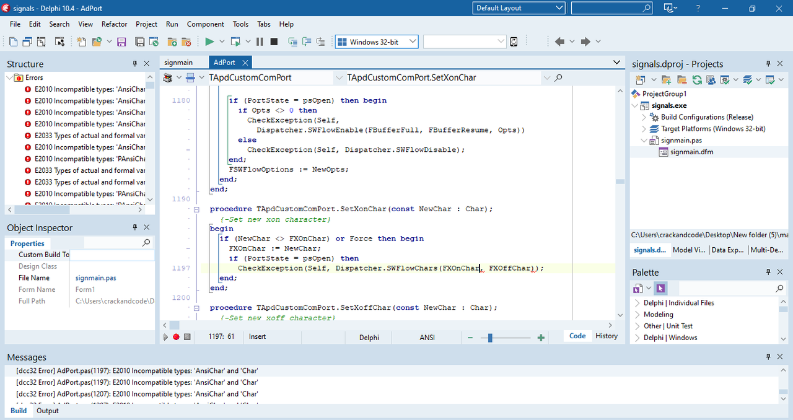Expand Target Platforms (Windows 32-bit) node
The height and width of the screenshot is (420, 793).
click(x=644, y=129)
